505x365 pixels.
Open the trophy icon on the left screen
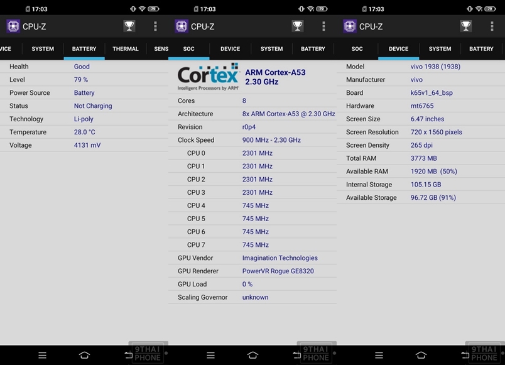pos(129,26)
